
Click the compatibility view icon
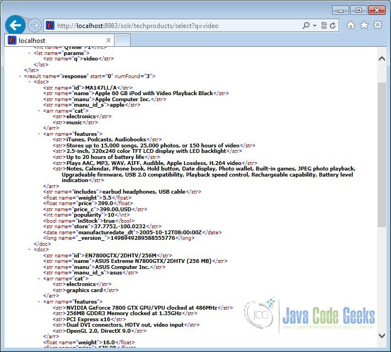(324, 25)
